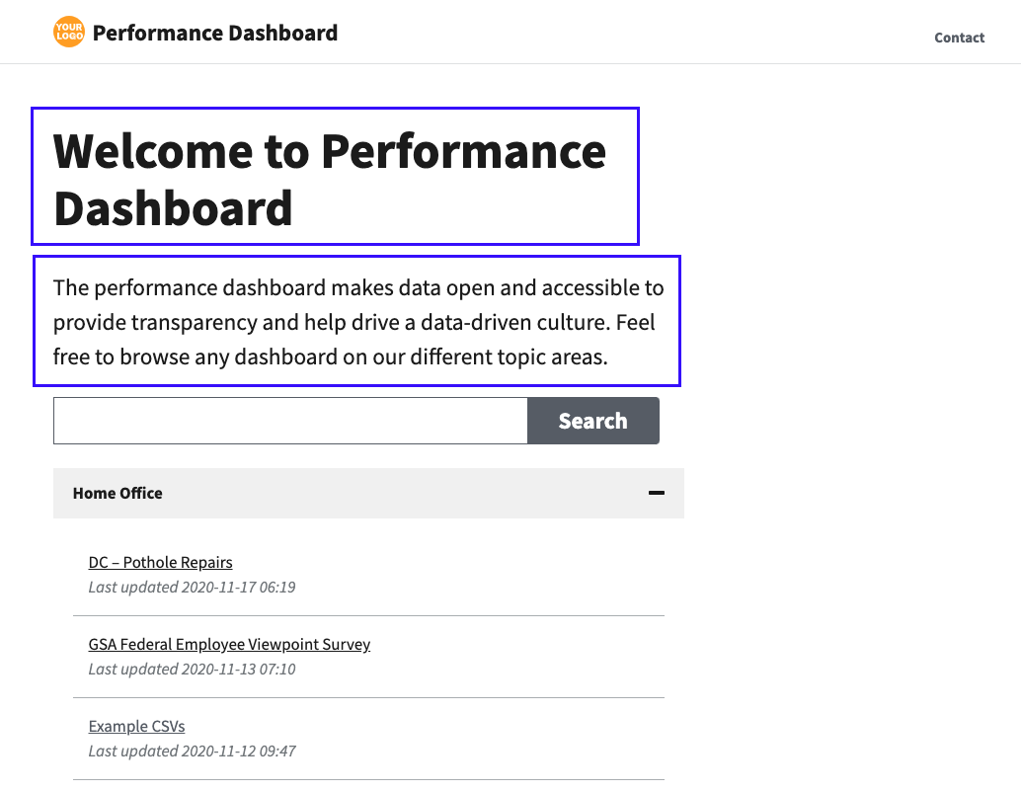
Task: Click the Last updated 2020-11-17 06:19 text
Action: tap(193, 588)
